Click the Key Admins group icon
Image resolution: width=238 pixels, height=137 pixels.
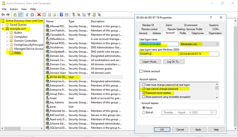point(48,102)
